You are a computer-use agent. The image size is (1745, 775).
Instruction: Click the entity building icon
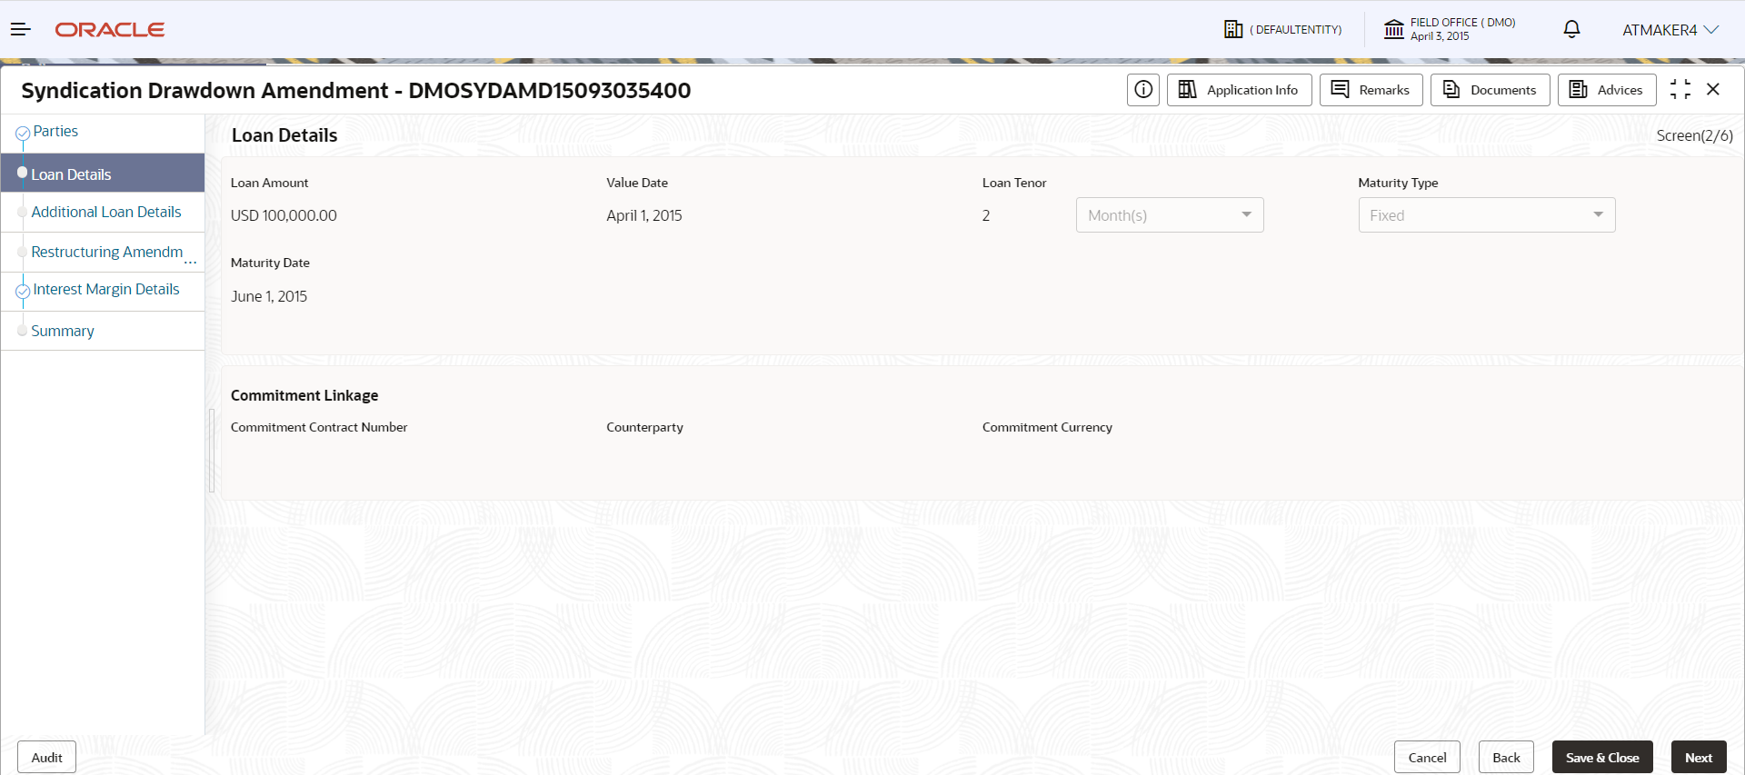click(x=1233, y=29)
